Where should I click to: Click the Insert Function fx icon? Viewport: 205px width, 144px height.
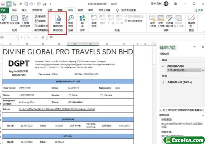coord(43,37)
